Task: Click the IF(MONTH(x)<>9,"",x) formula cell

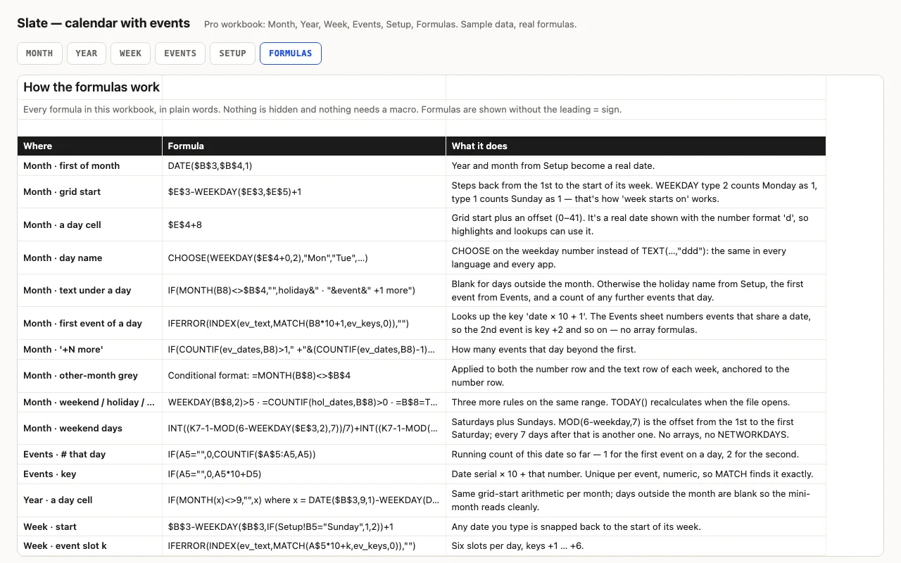Action: [304, 500]
